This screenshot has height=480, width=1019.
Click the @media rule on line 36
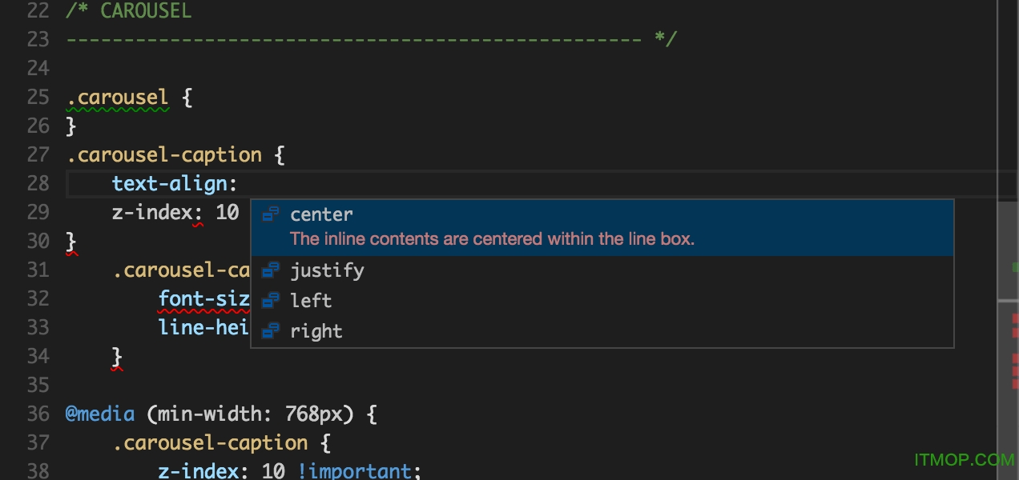99,414
